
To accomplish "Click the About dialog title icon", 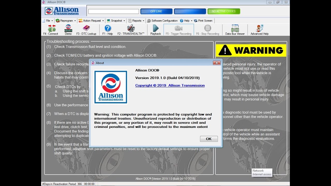I will point(93,63).
